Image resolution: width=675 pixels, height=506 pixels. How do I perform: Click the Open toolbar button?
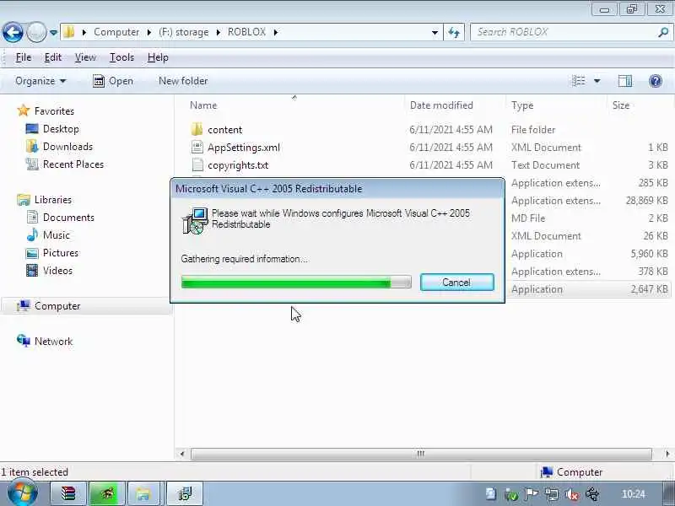(x=113, y=81)
